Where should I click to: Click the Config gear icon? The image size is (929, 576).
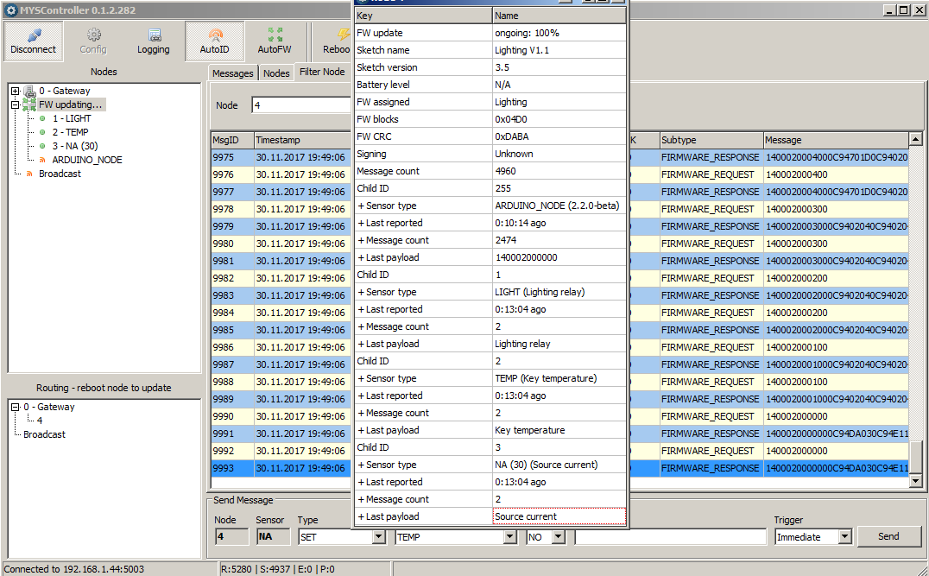tap(93, 35)
